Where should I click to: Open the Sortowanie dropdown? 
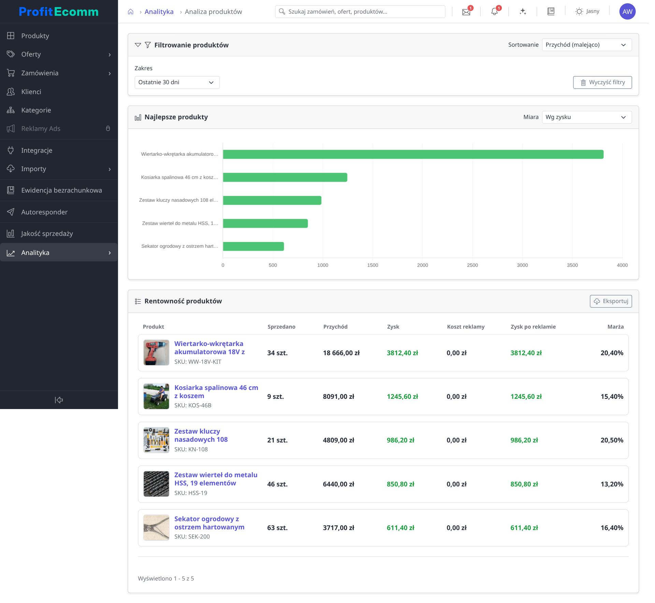click(x=587, y=45)
